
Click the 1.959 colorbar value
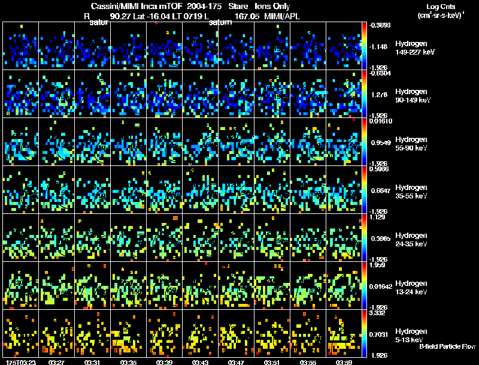coord(377,265)
